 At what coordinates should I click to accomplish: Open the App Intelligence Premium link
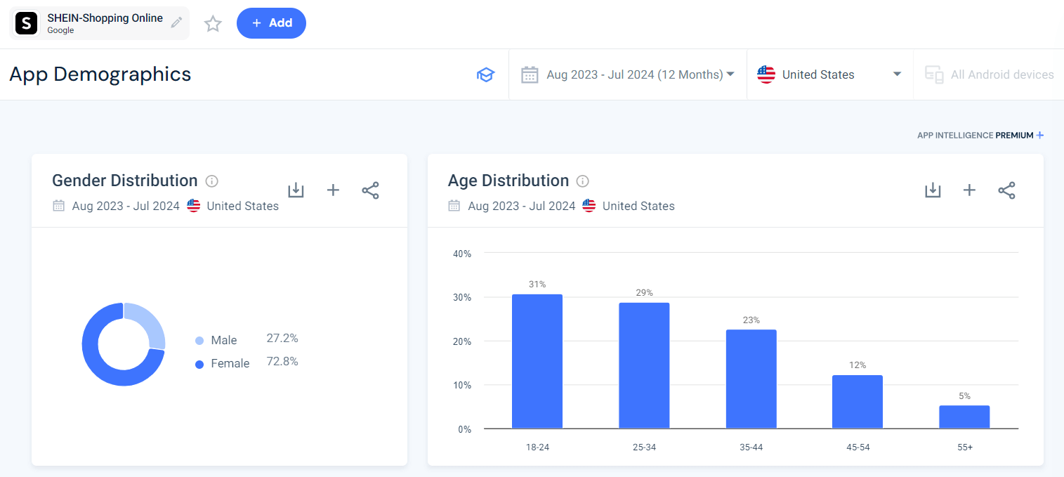[980, 135]
